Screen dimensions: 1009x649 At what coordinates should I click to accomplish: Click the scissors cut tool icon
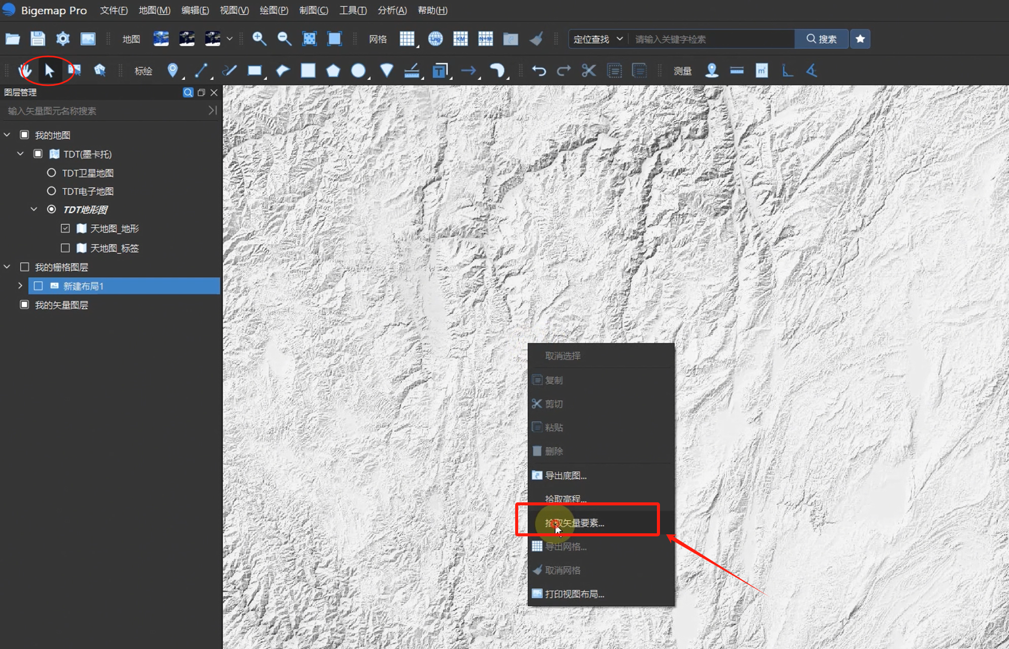588,71
